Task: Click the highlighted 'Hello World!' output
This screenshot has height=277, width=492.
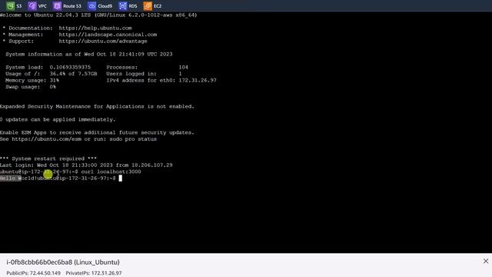Action: [18, 179]
